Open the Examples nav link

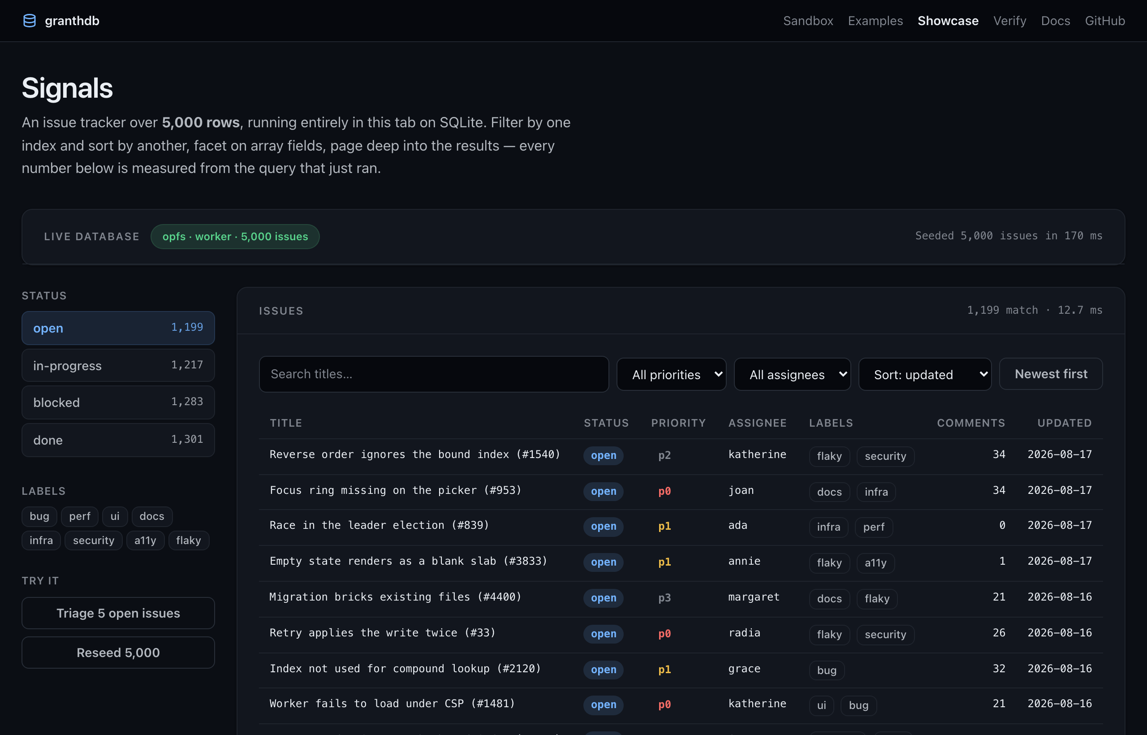click(x=875, y=21)
